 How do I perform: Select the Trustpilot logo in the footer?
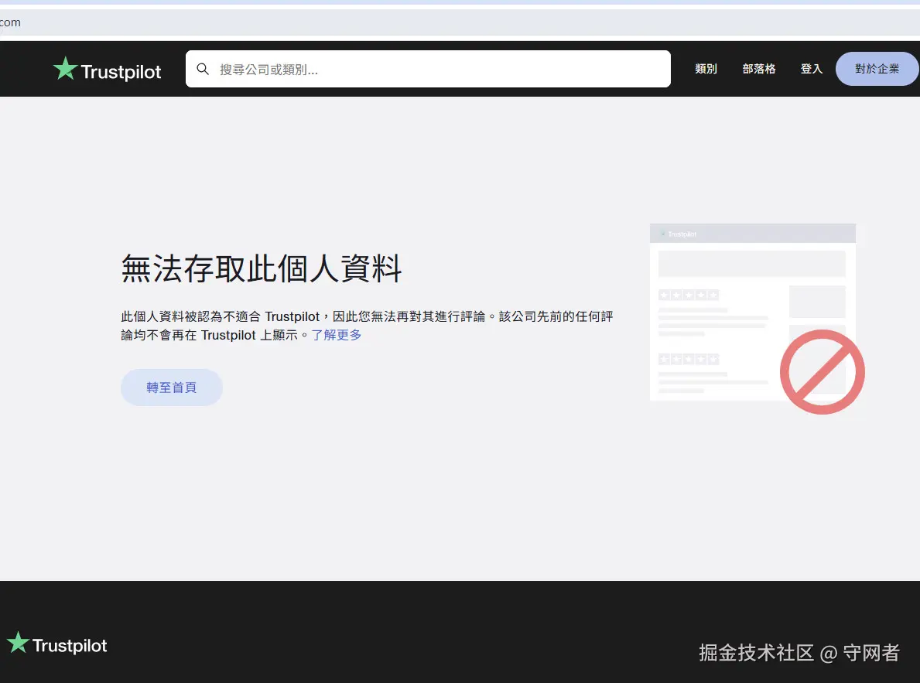(56, 644)
